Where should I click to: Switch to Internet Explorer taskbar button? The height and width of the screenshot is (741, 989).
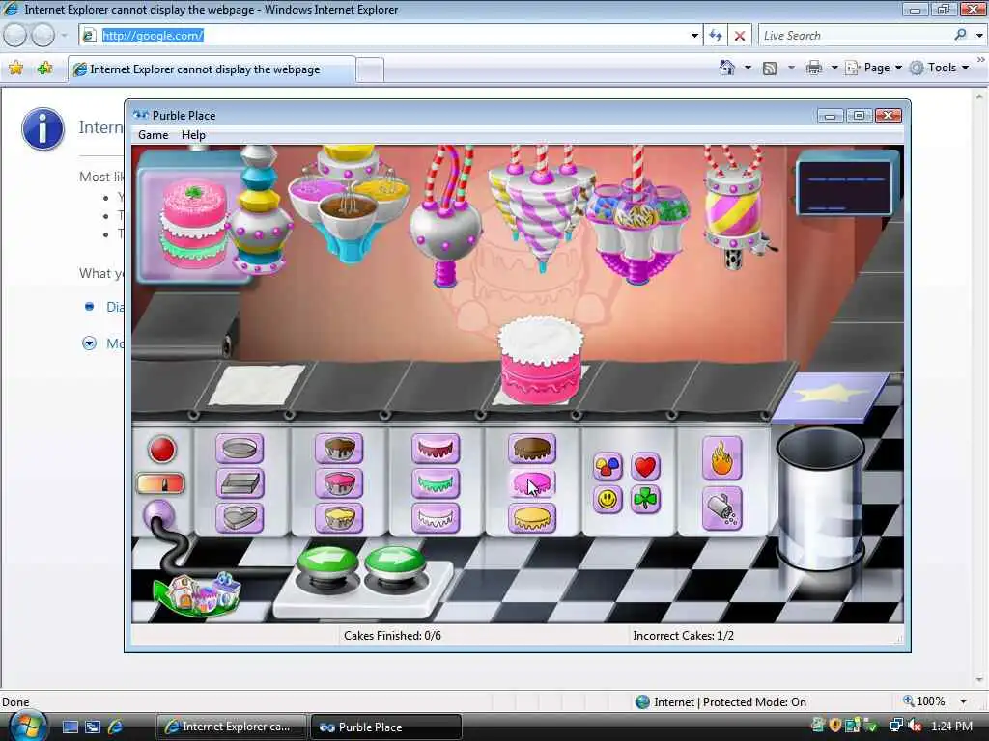pos(231,727)
